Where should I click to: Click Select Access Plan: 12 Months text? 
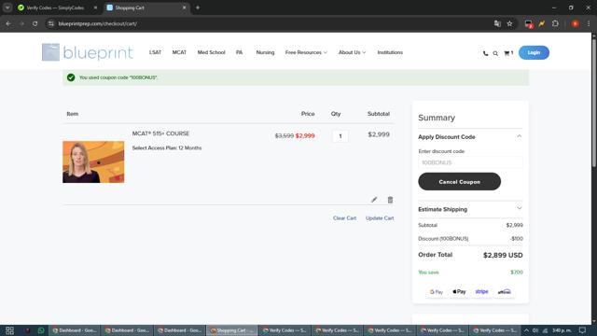[x=167, y=147]
